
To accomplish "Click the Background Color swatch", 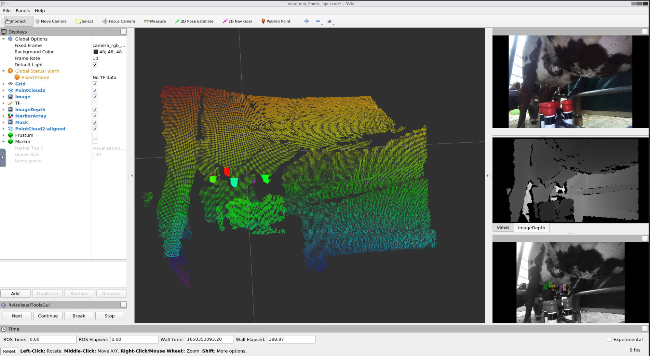I will (96, 52).
